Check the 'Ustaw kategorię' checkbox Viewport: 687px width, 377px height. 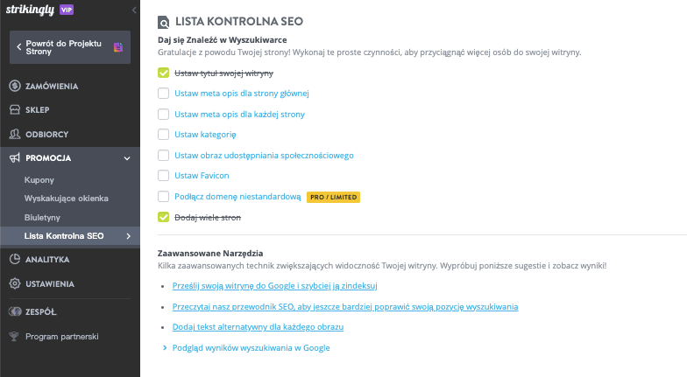[163, 135]
